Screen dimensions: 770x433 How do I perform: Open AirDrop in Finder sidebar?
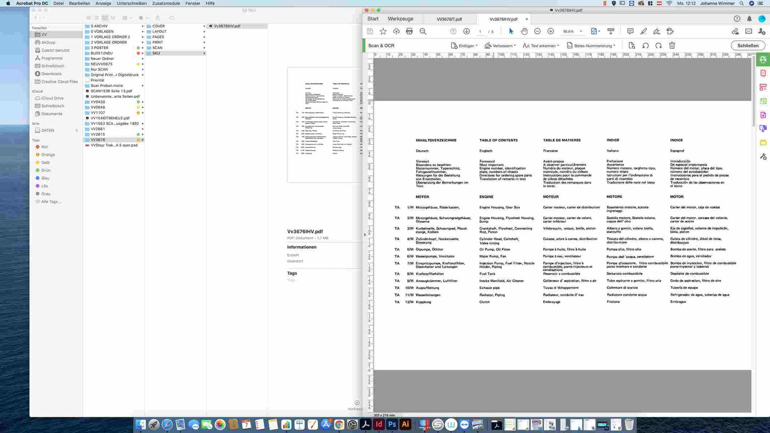[48, 43]
